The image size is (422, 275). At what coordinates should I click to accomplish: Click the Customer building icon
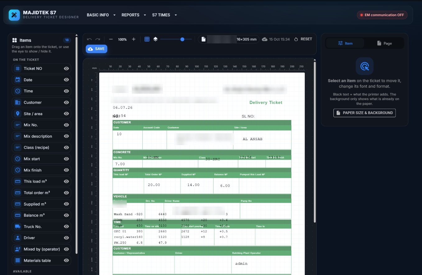[x=18, y=102]
